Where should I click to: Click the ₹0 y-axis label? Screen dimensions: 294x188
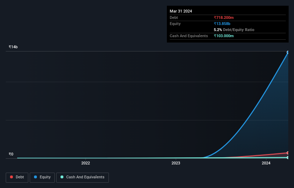(11, 154)
